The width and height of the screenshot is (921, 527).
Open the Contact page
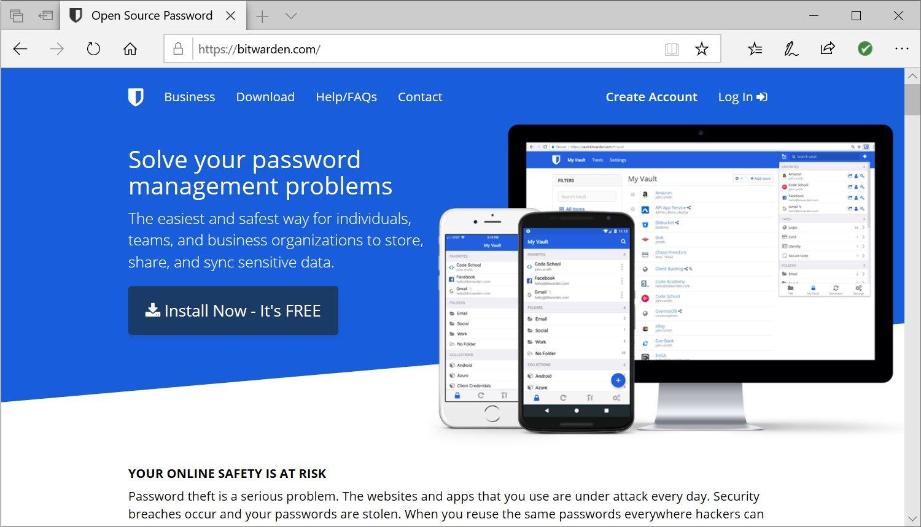click(420, 97)
